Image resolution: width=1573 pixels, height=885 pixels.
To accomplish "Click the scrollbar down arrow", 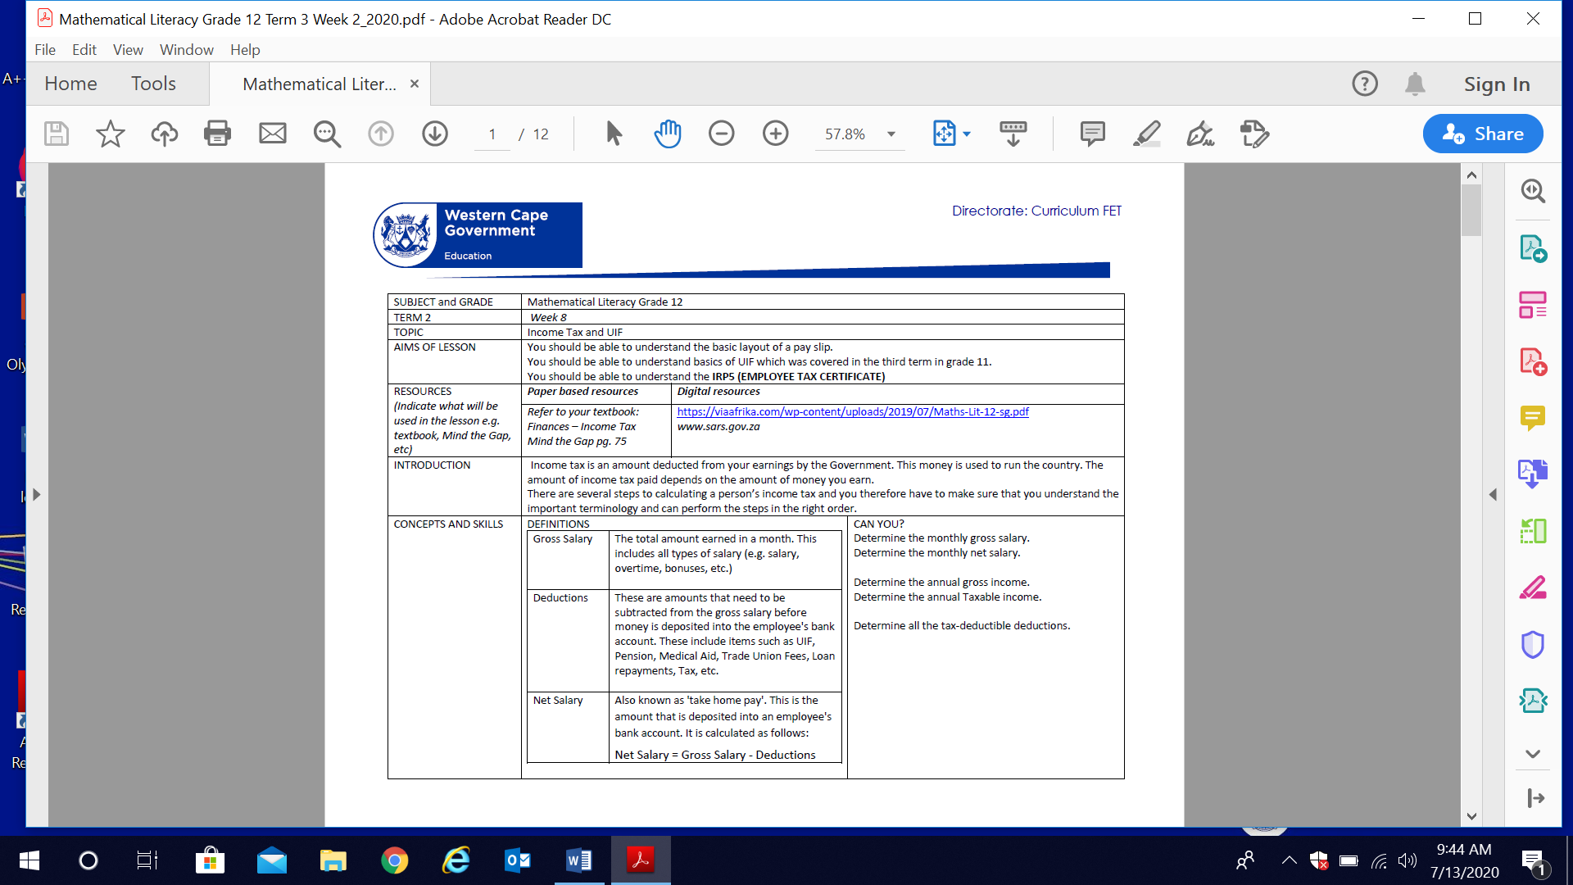I will (1471, 816).
